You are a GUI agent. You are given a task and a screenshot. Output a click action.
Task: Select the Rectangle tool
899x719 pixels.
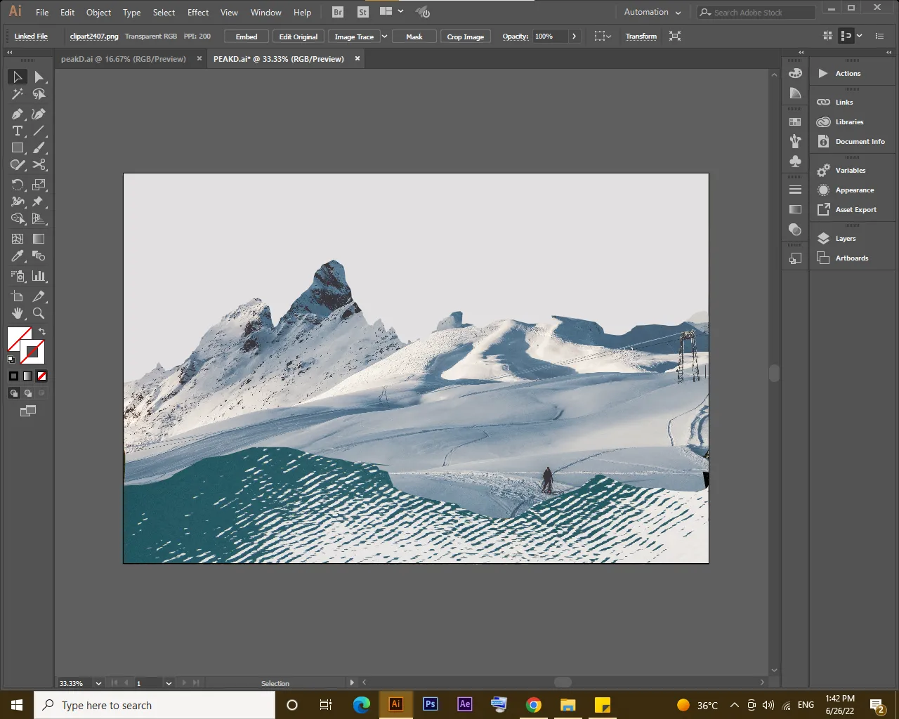click(18, 147)
